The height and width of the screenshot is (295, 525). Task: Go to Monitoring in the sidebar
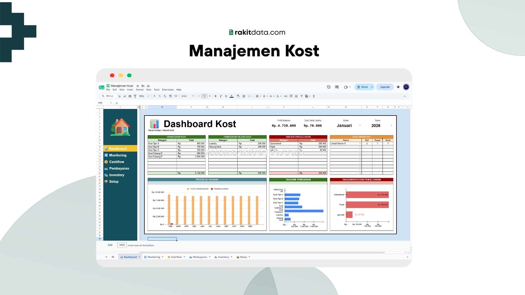[x=118, y=155]
